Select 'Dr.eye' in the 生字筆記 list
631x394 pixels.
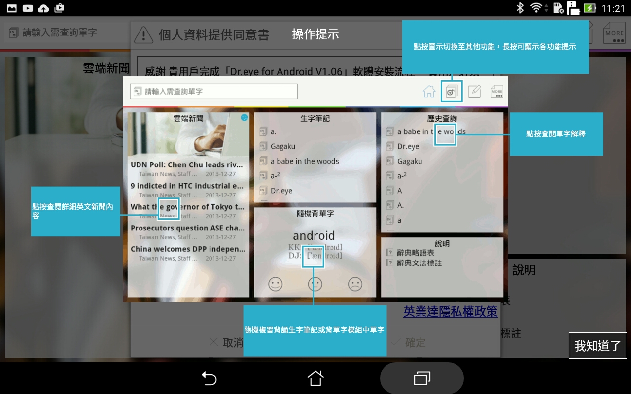click(281, 191)
